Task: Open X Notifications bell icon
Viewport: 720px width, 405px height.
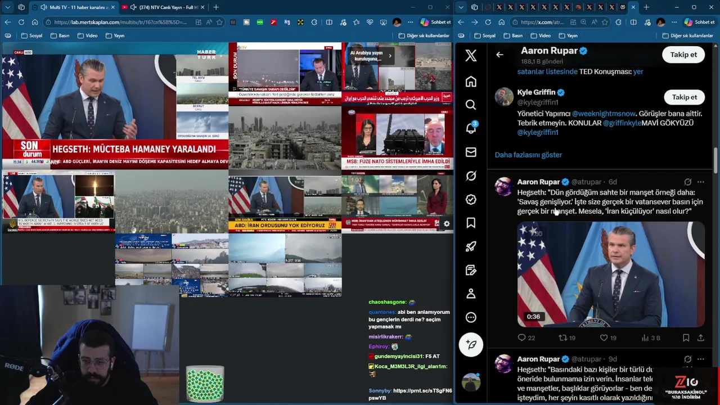Action: 471,128
